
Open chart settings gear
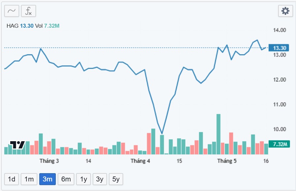click(285, 11)
